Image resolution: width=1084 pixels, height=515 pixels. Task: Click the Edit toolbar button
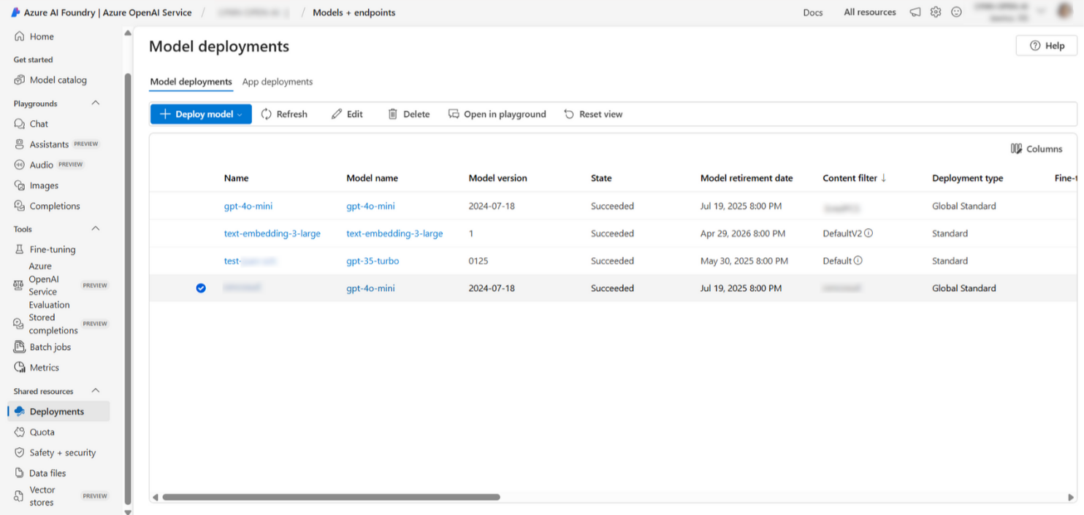tap(347, 115)
